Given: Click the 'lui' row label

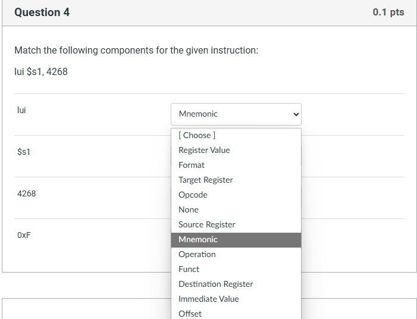Looking at the screenshot, I should coord(21,110).
